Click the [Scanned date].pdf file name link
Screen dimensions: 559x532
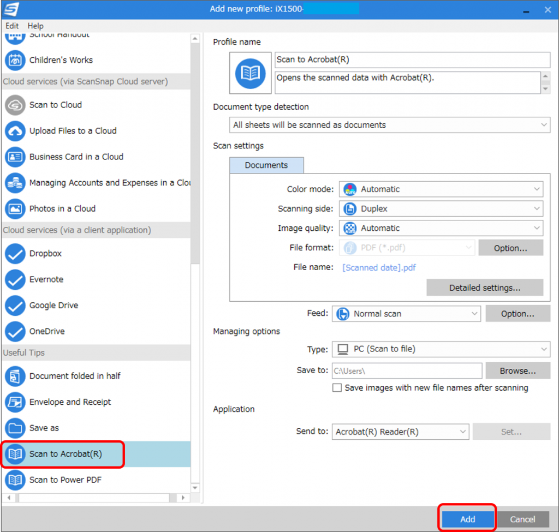(379, 267)
